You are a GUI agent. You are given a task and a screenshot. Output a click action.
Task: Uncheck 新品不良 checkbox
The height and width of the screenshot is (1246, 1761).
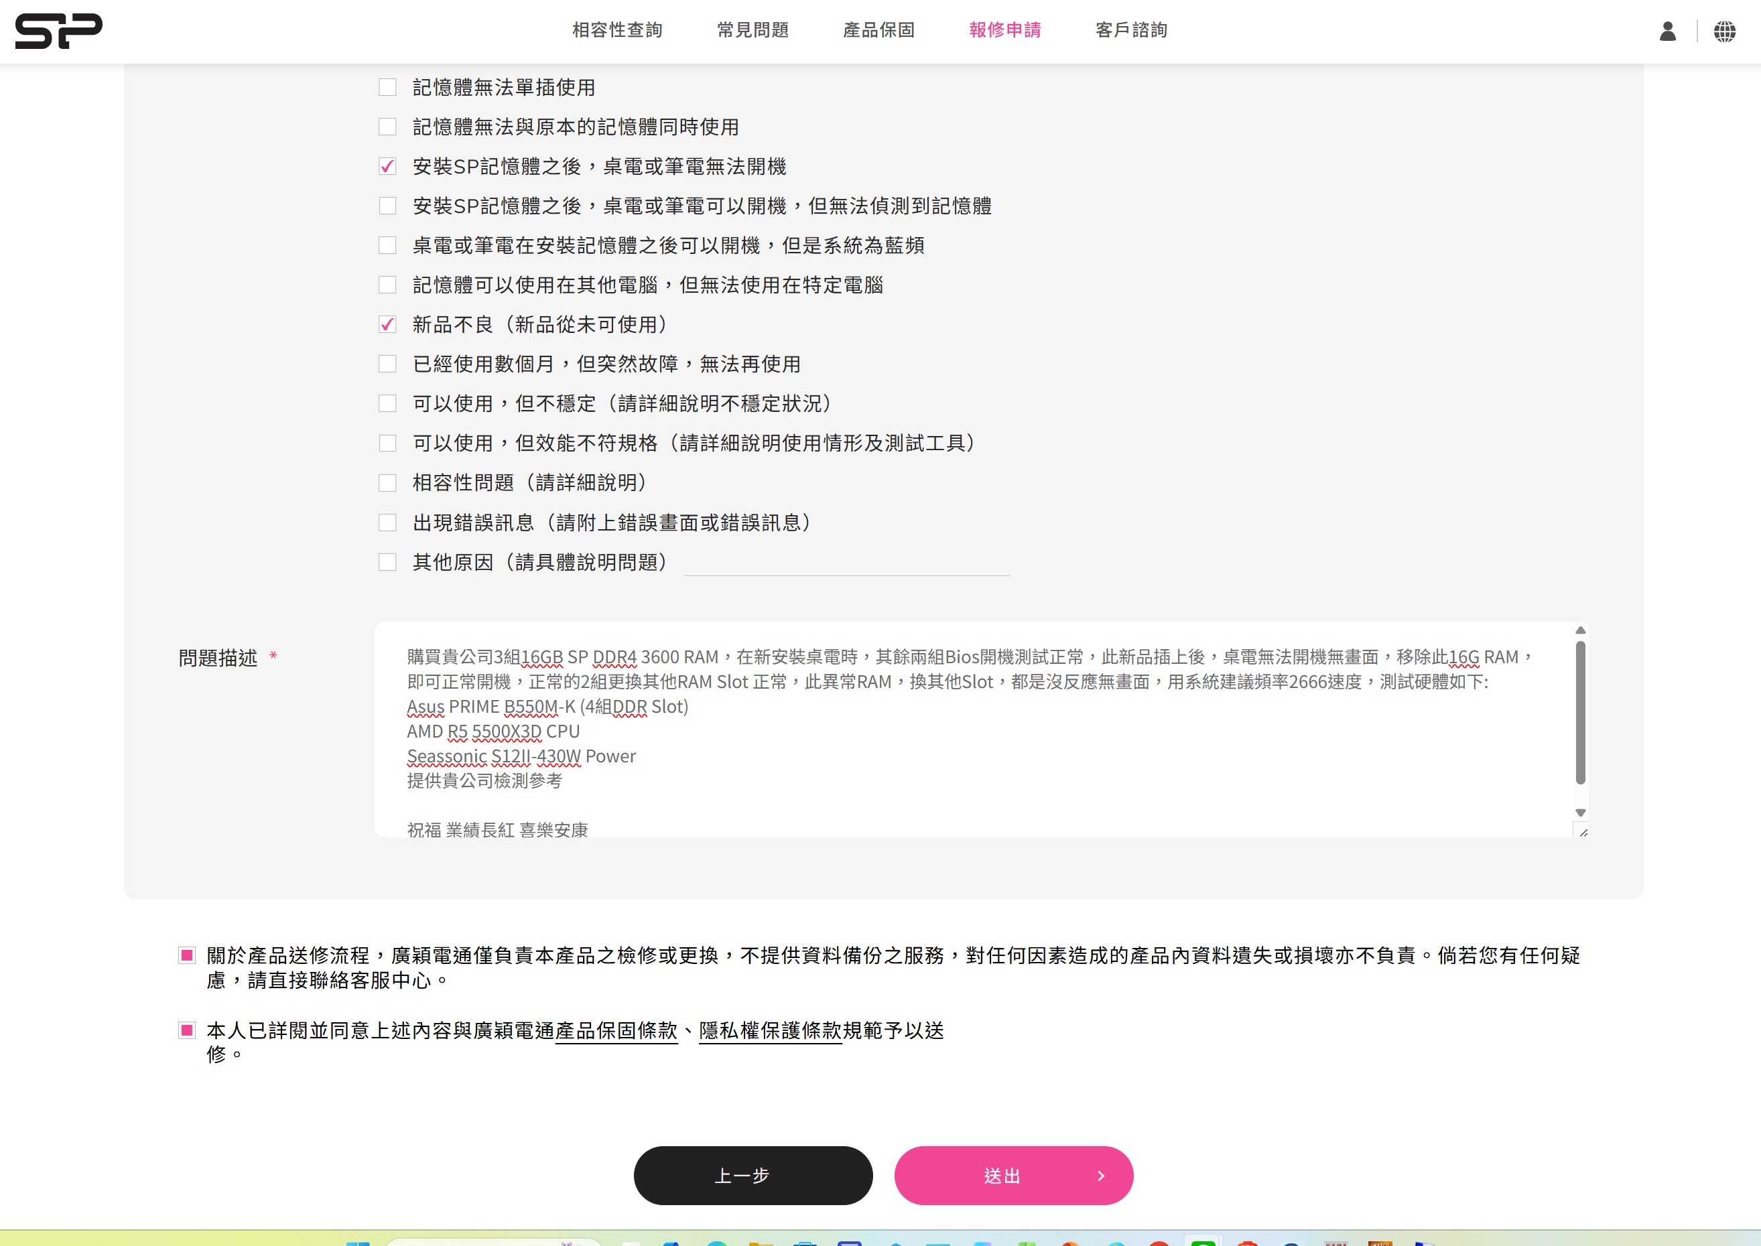387,324
